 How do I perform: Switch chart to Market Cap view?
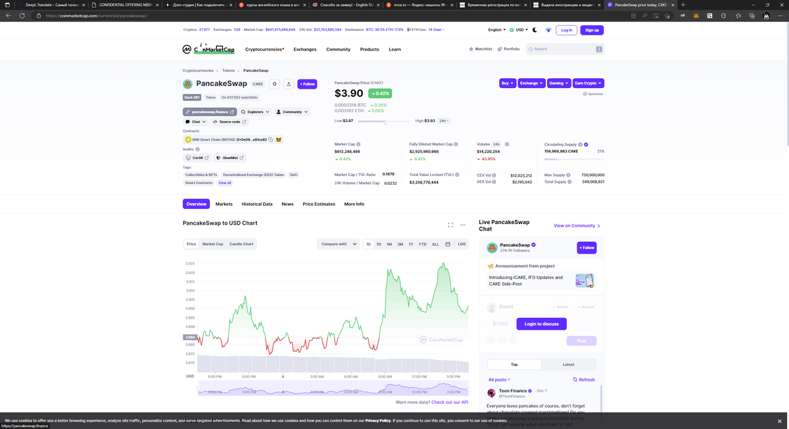click(212, 244)
